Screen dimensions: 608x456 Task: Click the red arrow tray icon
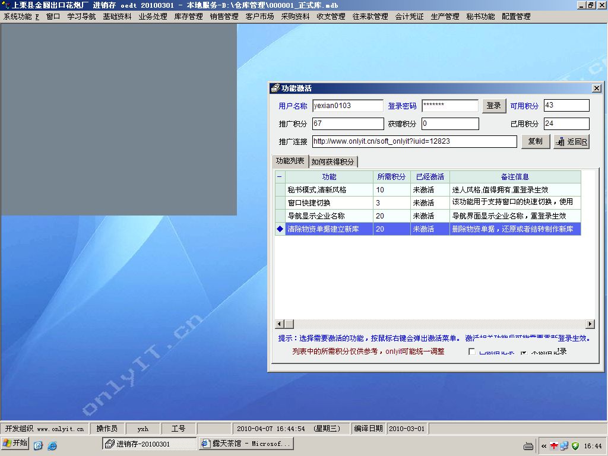click(554, 445)
